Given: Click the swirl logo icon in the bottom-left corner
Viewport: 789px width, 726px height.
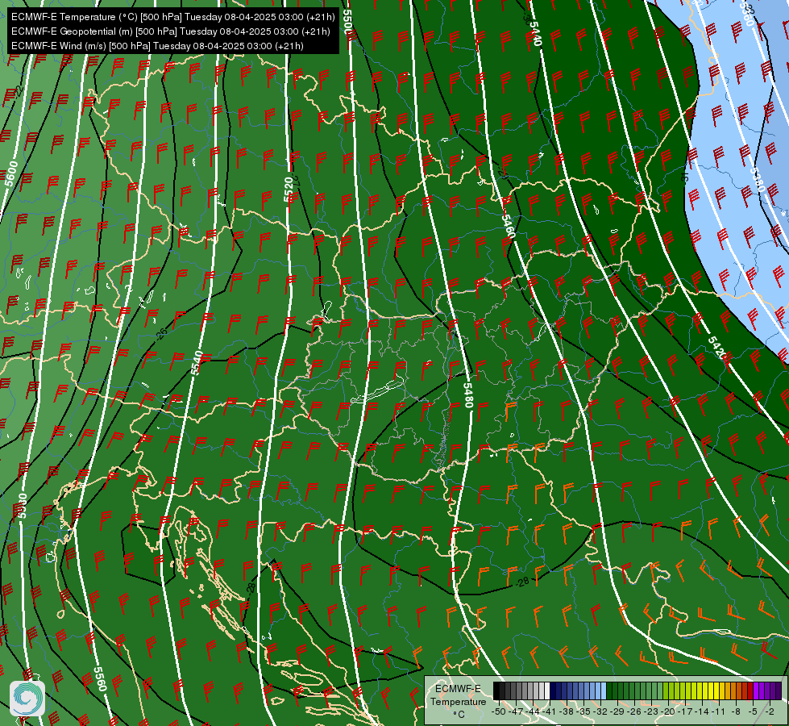Looking at the screenshot, I should [27, 698].
